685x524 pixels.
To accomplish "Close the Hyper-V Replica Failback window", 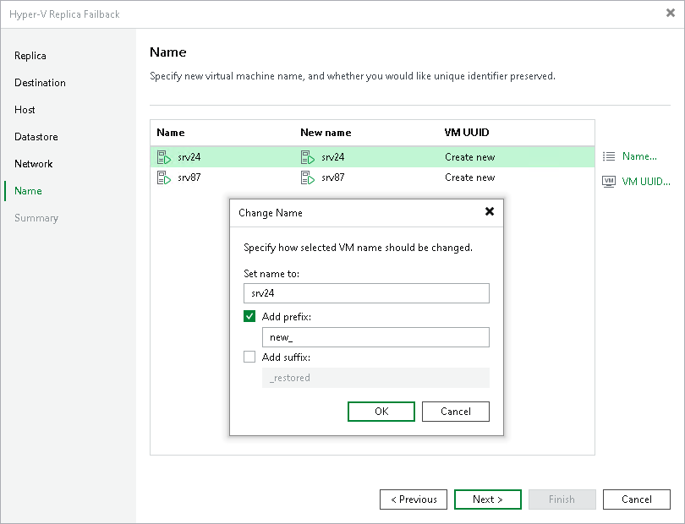I will coord(671,14).
